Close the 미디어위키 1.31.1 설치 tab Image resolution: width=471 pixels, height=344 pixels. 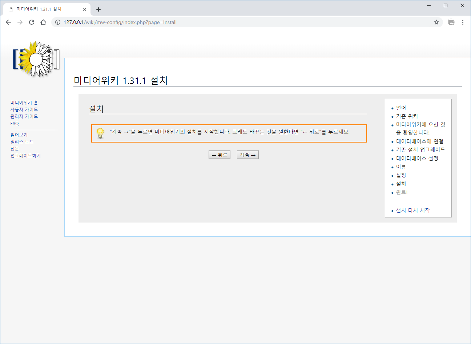coord(85,9)
